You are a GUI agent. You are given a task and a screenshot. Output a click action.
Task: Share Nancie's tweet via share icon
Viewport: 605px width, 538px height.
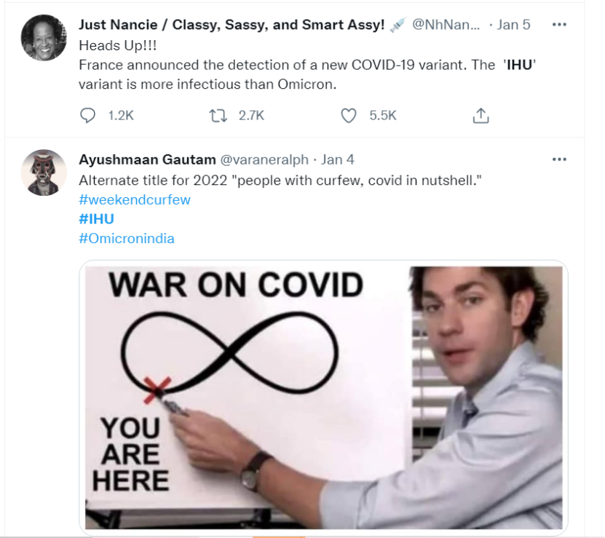point(481,115)
